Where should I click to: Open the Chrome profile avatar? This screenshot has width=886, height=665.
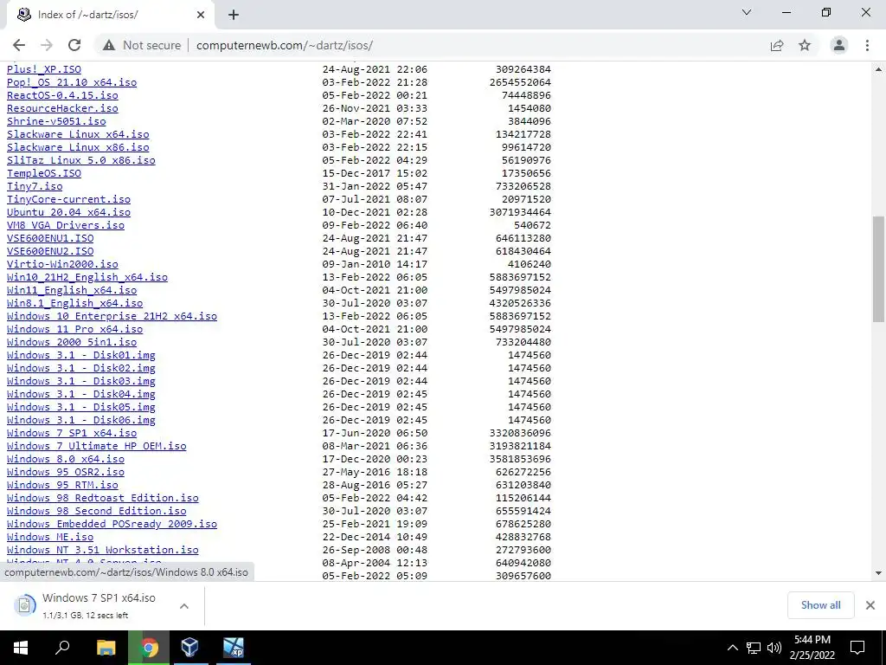point(839,45)
